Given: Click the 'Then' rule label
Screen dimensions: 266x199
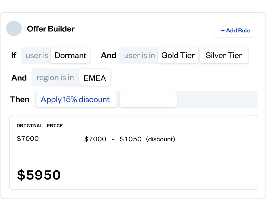Looking at the screenshot, I should pyautogui.click(x=20, y=99).
